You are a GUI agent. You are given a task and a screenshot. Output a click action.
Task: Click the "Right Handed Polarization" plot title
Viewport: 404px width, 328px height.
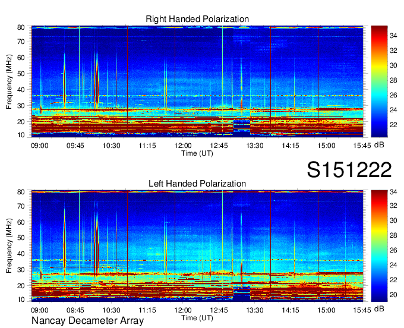click(197, 19)
